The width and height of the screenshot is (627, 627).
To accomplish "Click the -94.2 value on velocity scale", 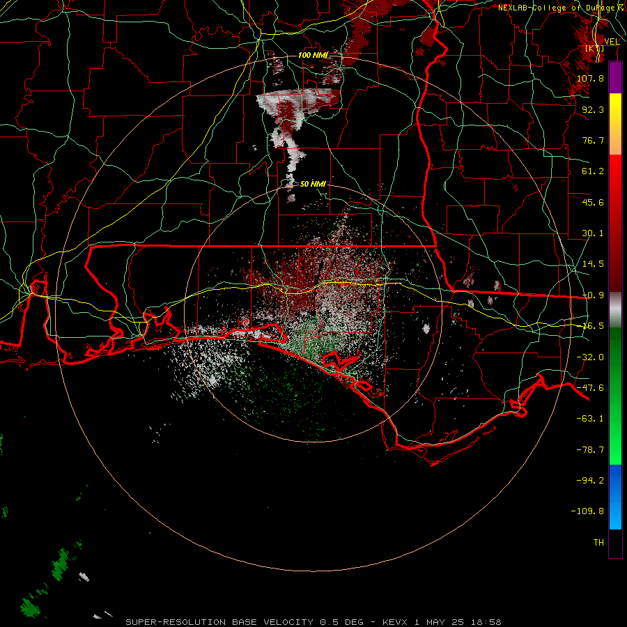I will (x=590, y=481).
